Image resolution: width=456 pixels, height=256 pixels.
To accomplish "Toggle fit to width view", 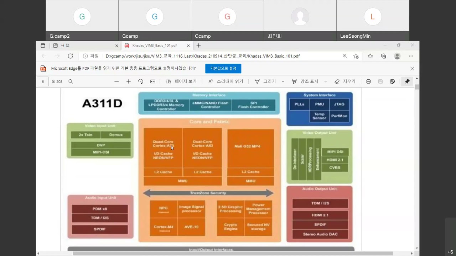I will pos(153,81).
